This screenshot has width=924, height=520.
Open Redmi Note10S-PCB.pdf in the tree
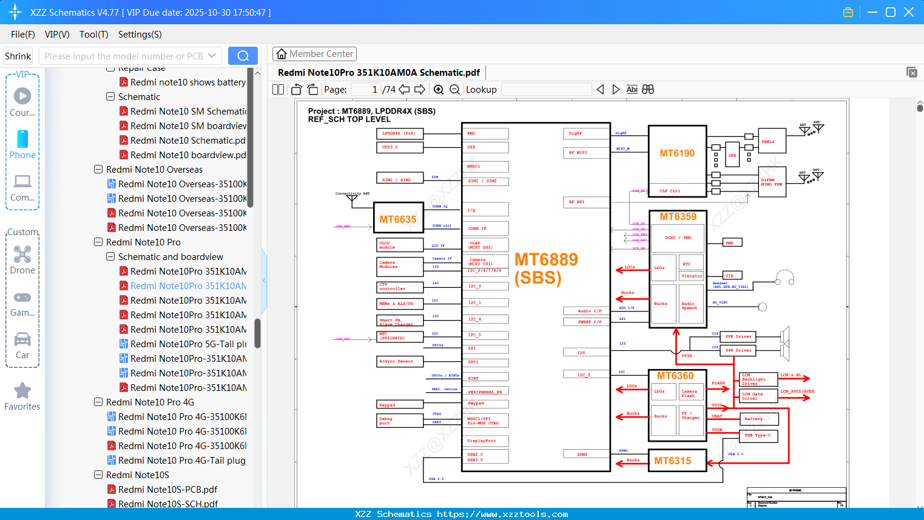point(167,489)
